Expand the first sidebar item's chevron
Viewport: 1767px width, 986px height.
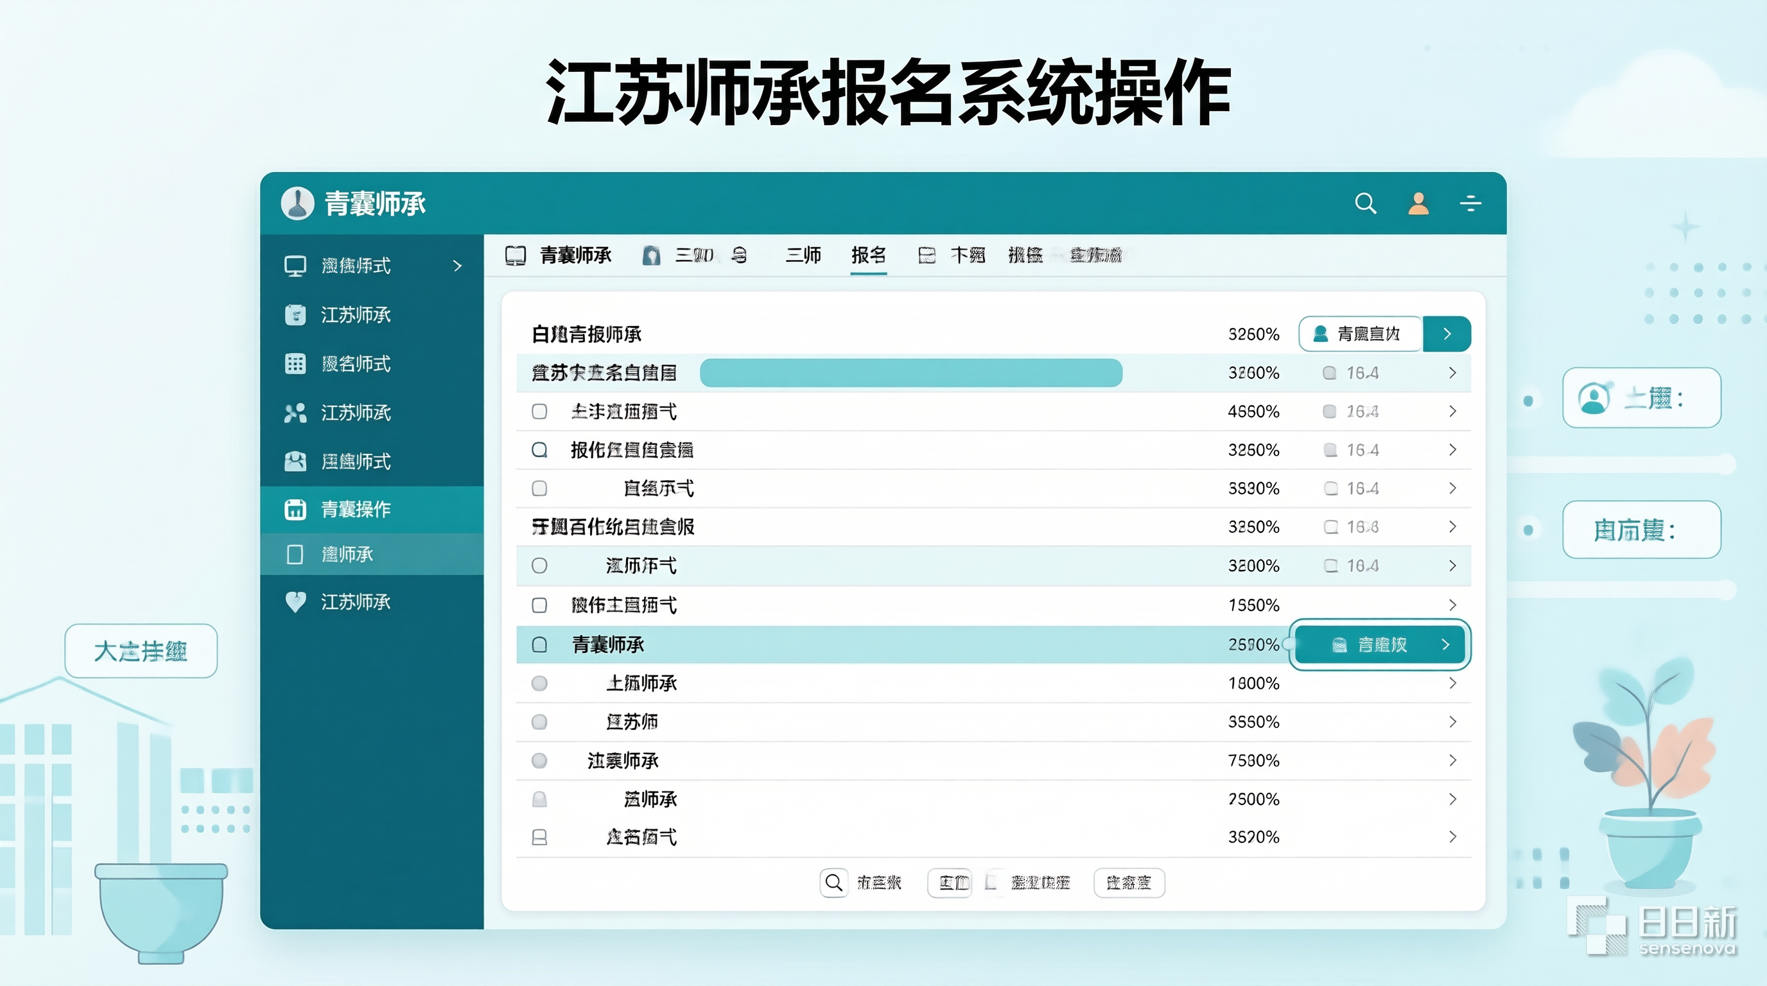458,266
